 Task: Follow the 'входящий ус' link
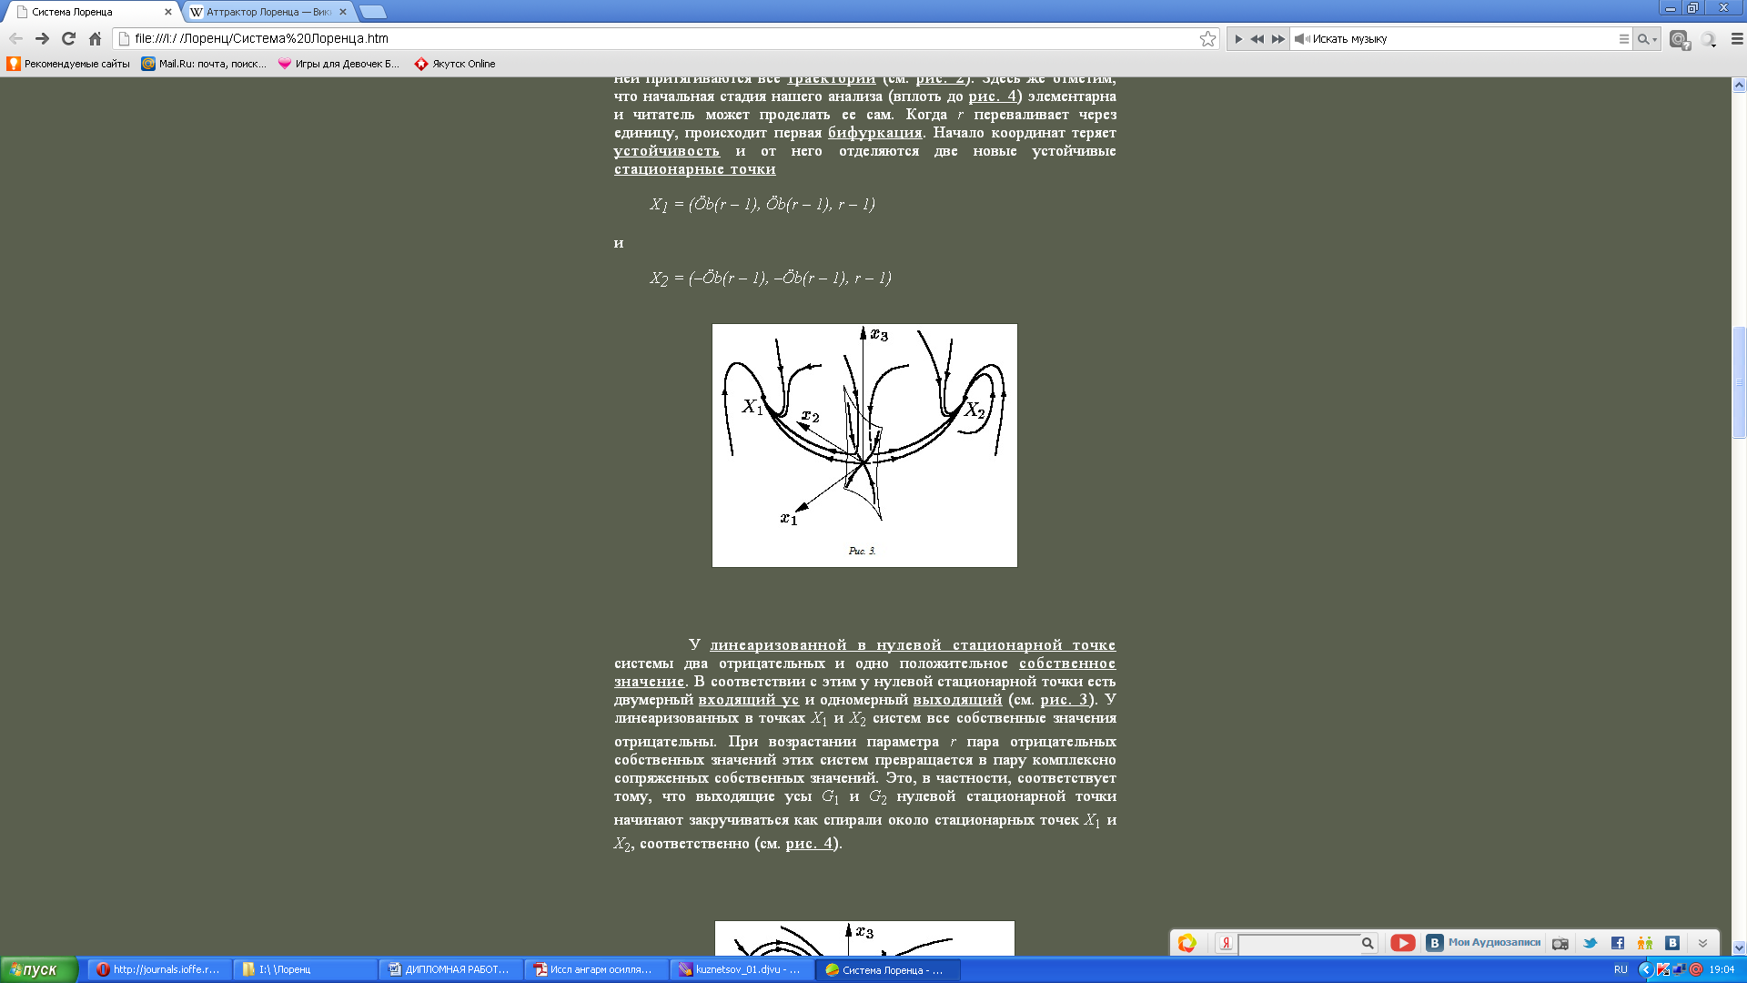748,700
